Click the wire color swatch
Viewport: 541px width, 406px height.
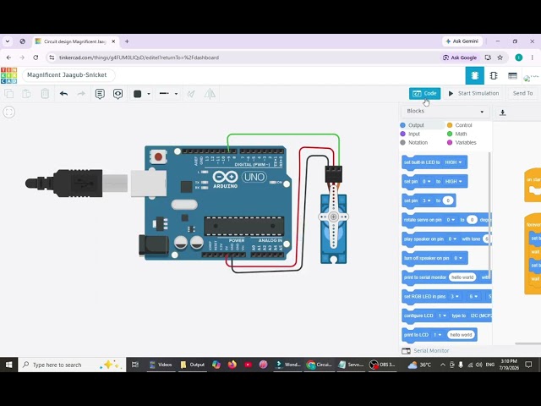137,94
